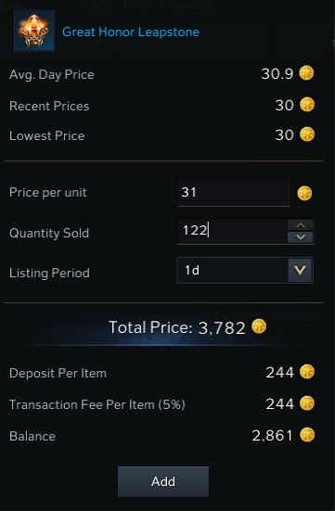The image size is (335, 511).
Task: Click the gold coin beside Balance
Action: click(307, 435)
